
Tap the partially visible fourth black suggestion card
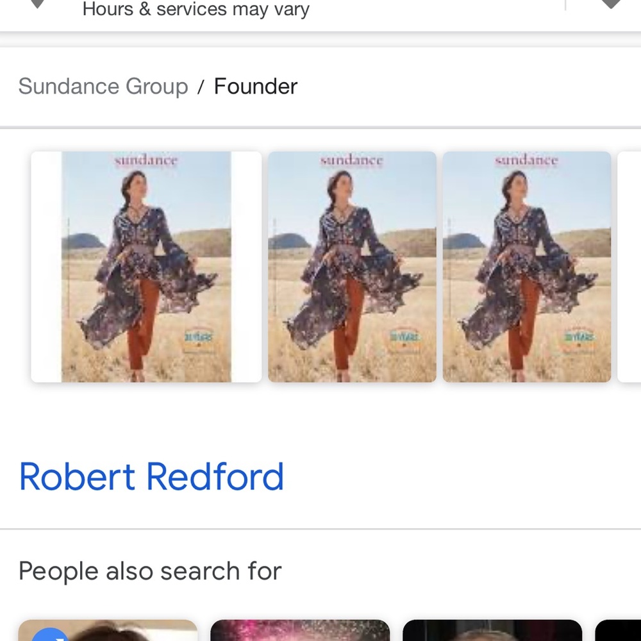click(x=619, y=631)
